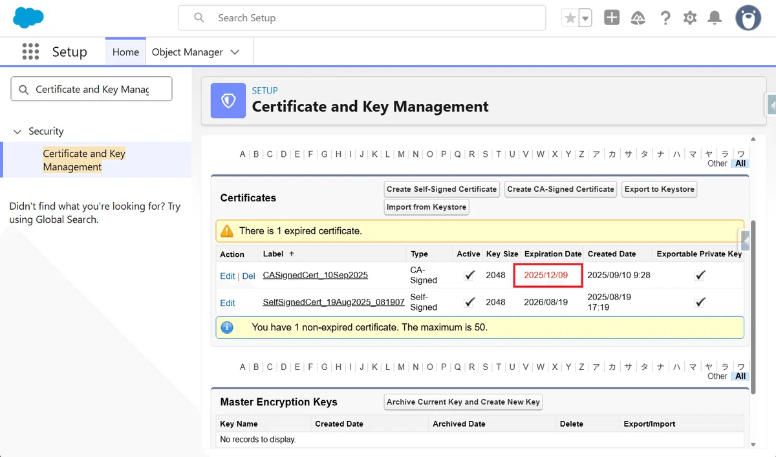Click the Active checkmark for CASignedCert_10Sep2025
Screen dimensions: 776x457
coord(470,275)
